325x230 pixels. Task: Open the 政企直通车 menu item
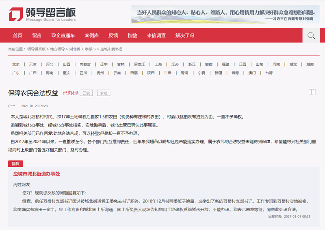point(63,35)
